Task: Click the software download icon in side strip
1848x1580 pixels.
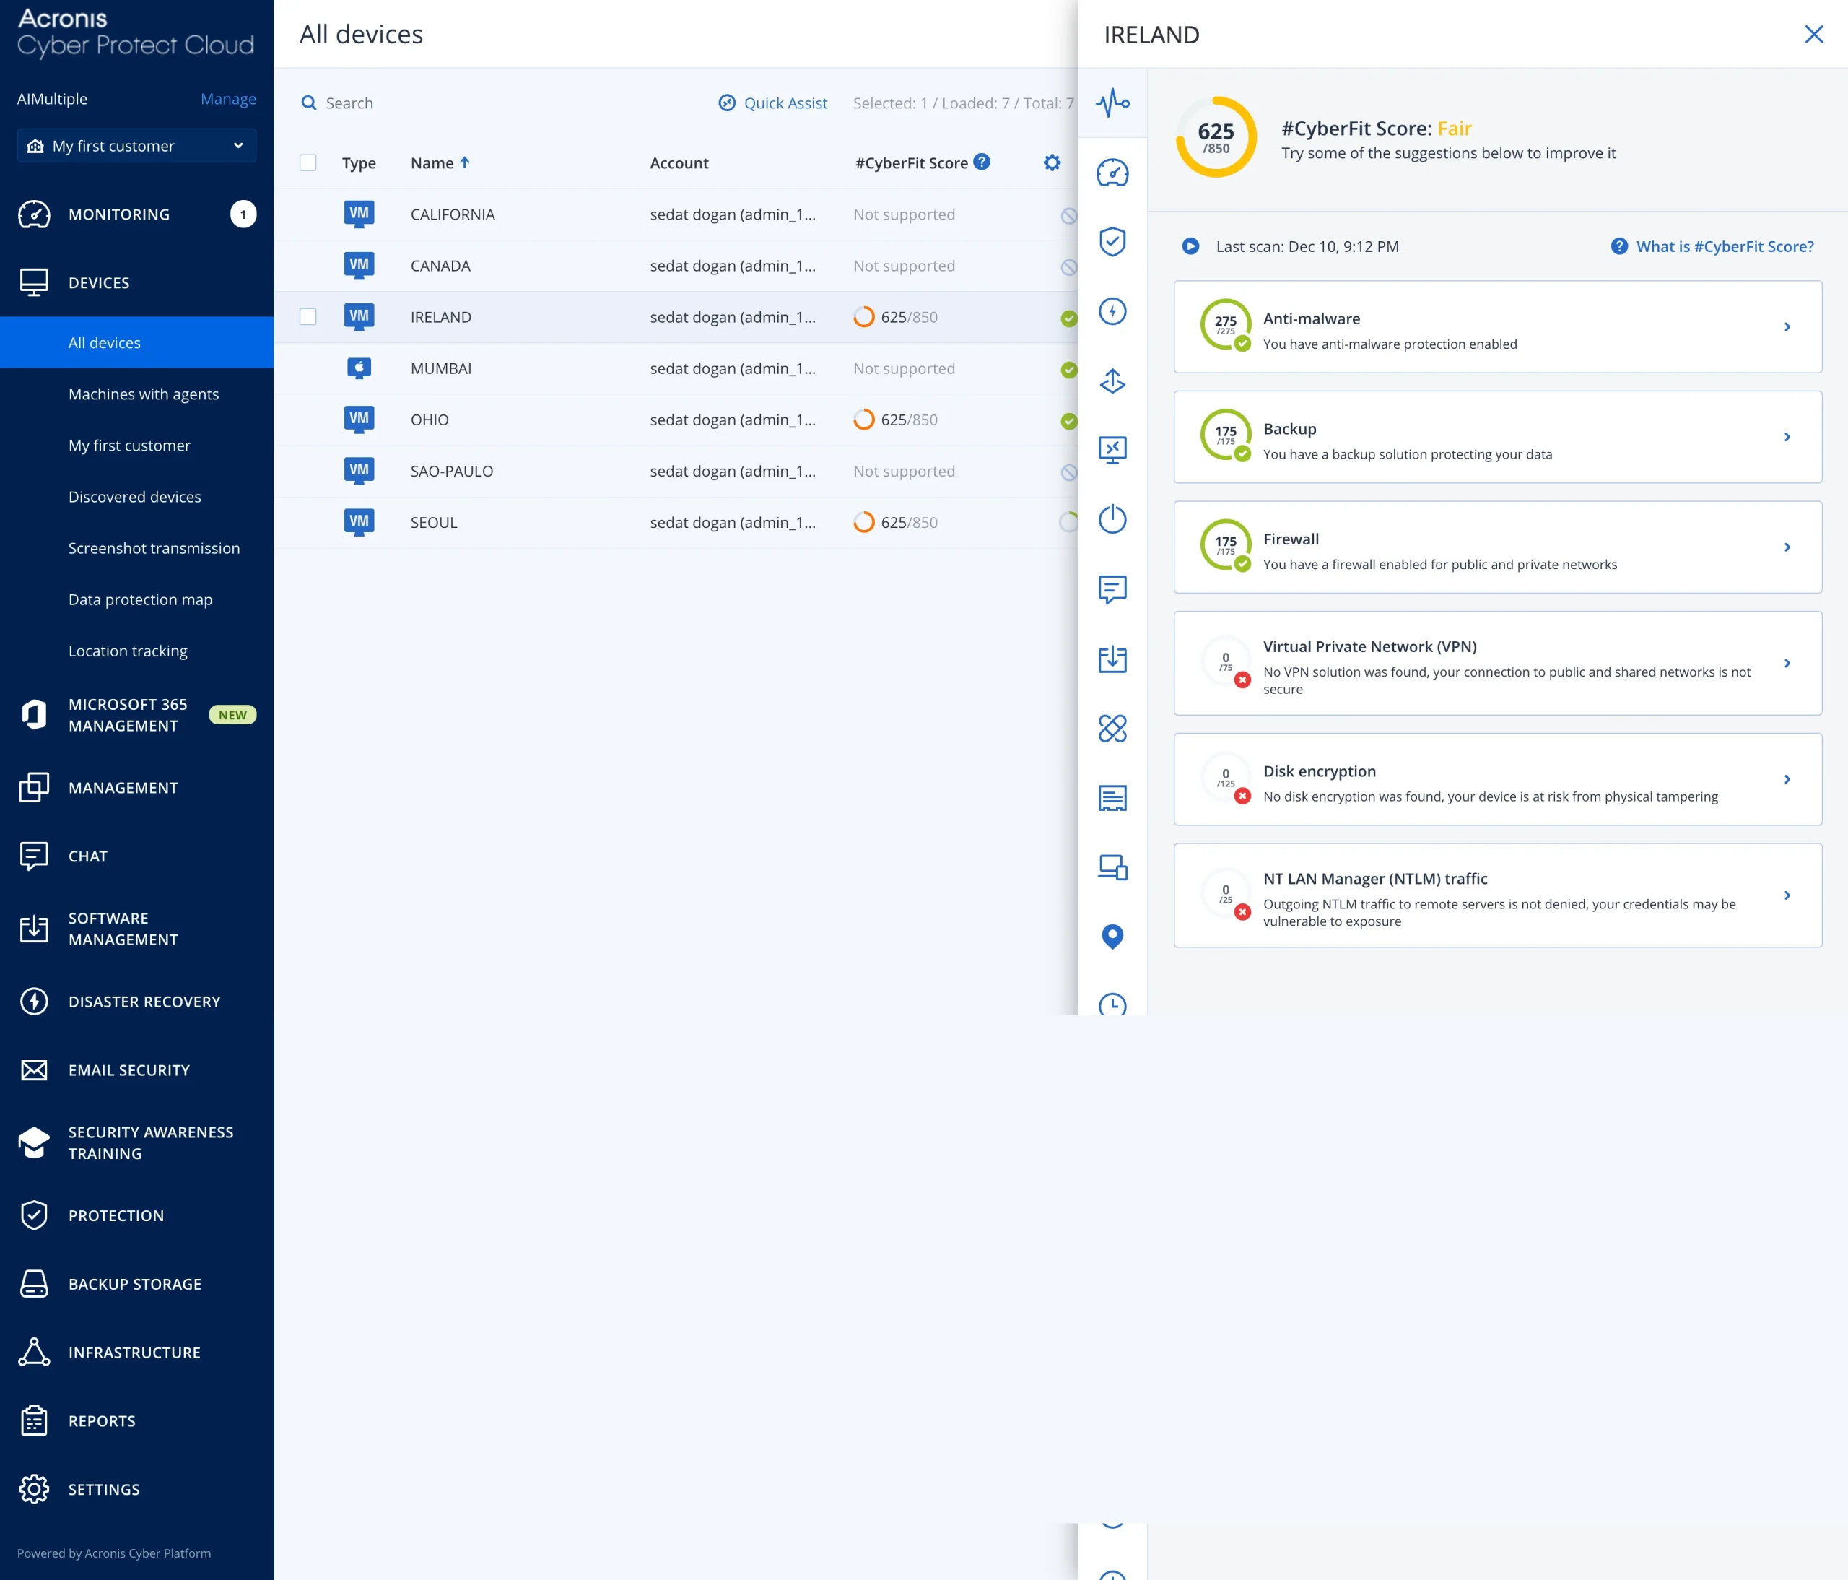Action: click(x=1112, y=659)
